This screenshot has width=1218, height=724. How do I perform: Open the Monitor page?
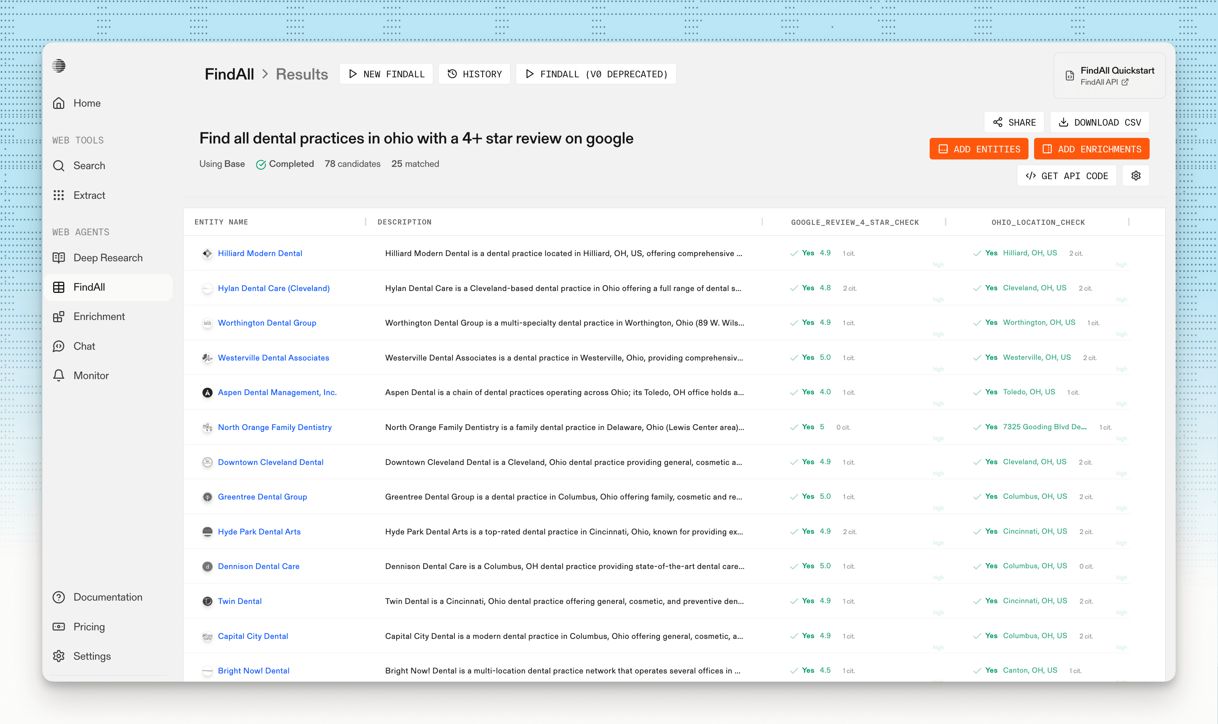91,376
